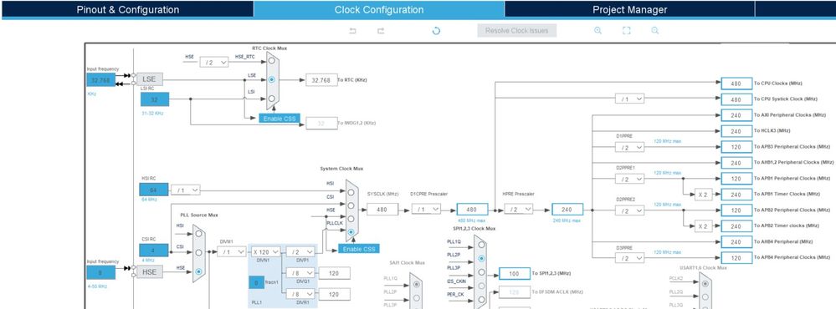This screenshot has width=836, height=309.
Task: Click the fracn1 value field showing 0
Action: click(x=256, y=283)
